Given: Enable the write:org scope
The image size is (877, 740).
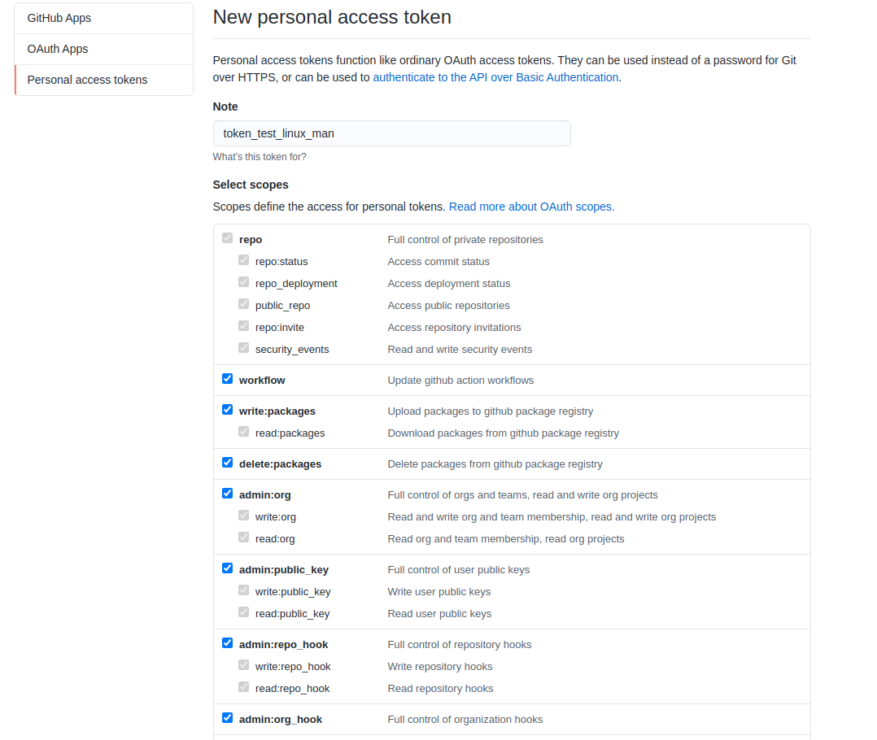Looking at the screenshot, I should point(243,515).
